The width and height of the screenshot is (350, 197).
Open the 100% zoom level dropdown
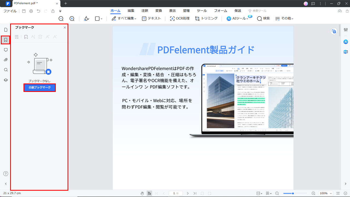[x=325, y=193]
